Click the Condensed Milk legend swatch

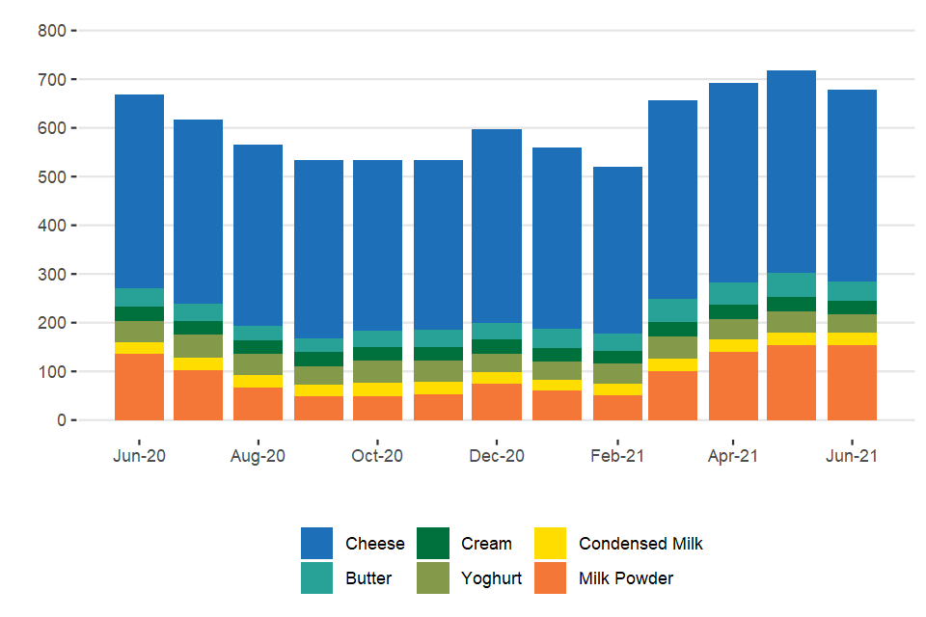point(550,543)
